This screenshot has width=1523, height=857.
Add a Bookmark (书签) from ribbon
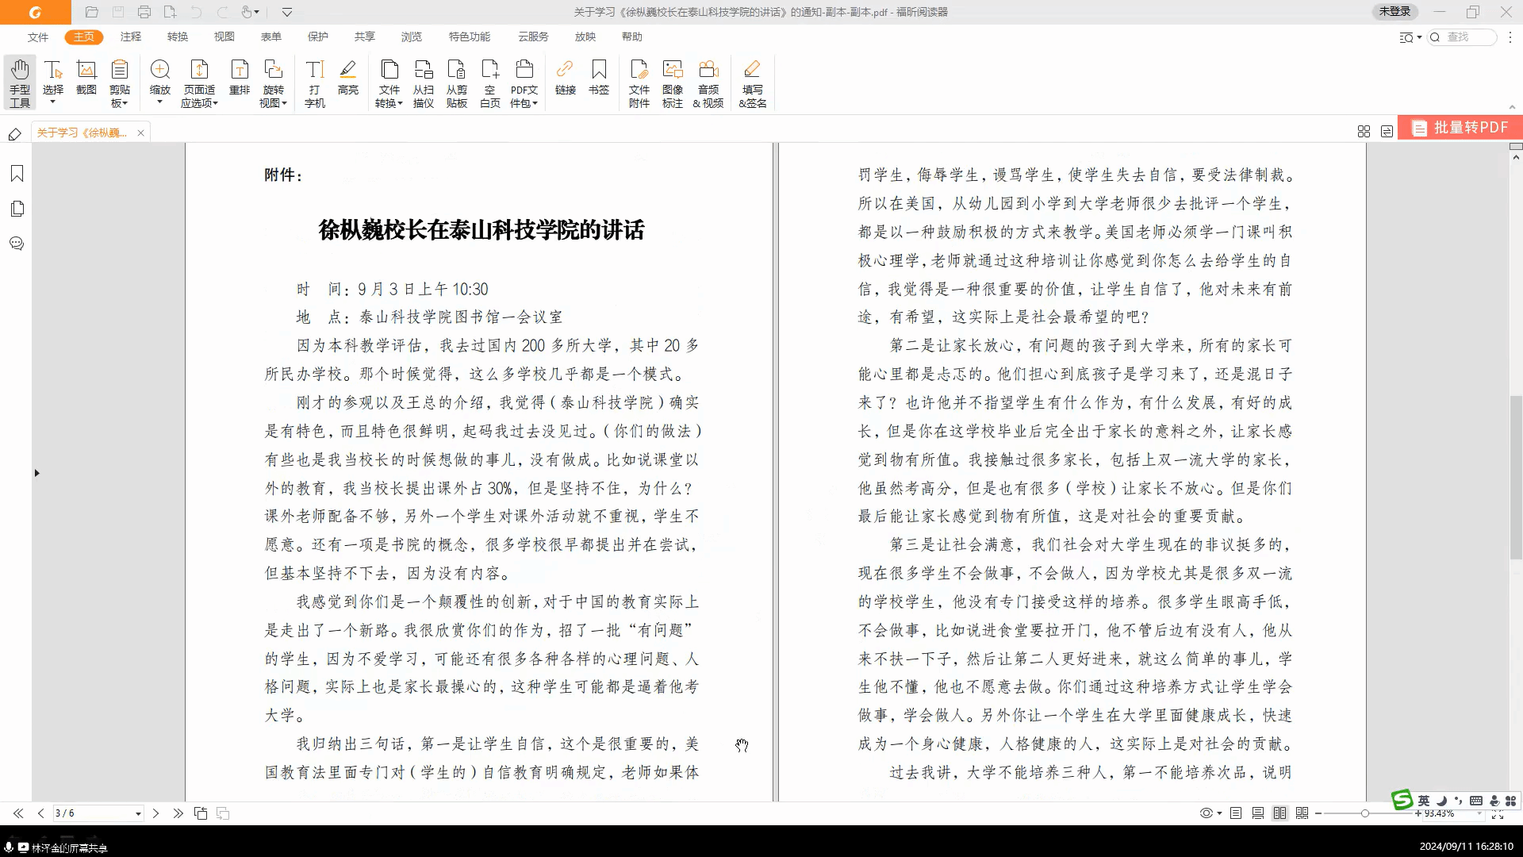[599, 78]
